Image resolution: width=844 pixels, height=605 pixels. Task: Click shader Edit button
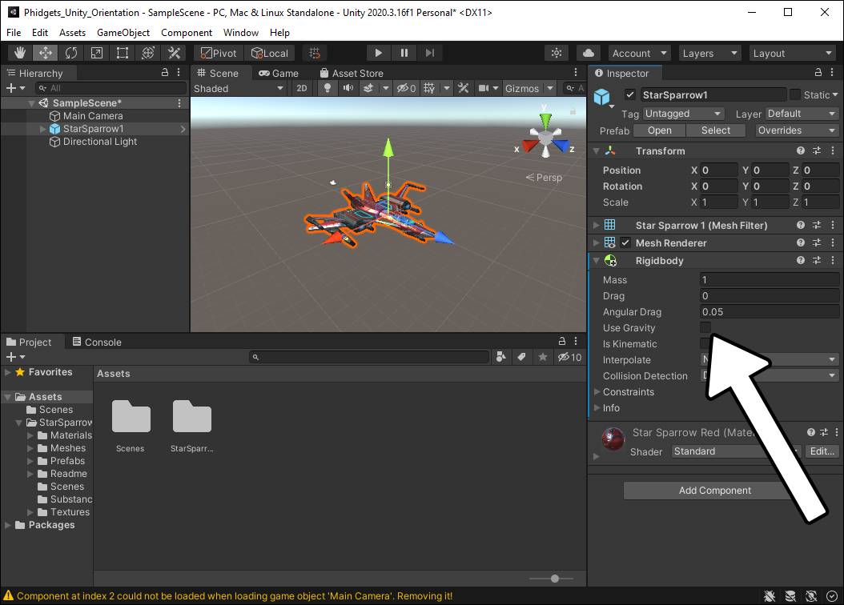[822, 451]
